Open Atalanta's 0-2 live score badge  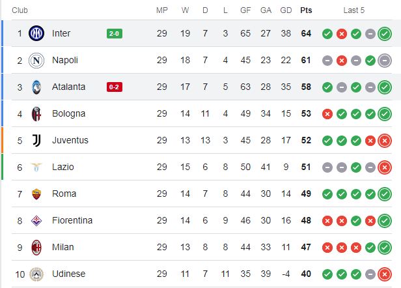coord(115,87)
